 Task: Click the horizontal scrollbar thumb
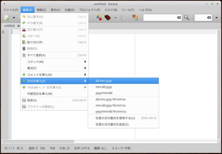[38, 141]
